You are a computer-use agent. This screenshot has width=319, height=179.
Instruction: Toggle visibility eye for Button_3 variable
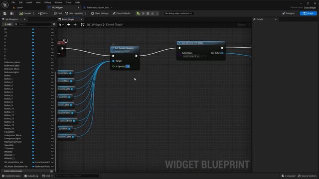52,86
